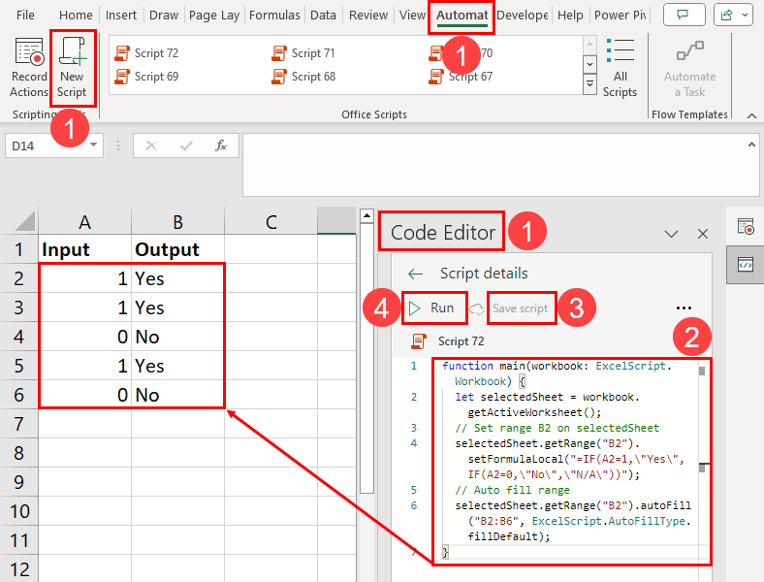
Task: Cancel formula entry with the X icon
Action: click(151, 145)
